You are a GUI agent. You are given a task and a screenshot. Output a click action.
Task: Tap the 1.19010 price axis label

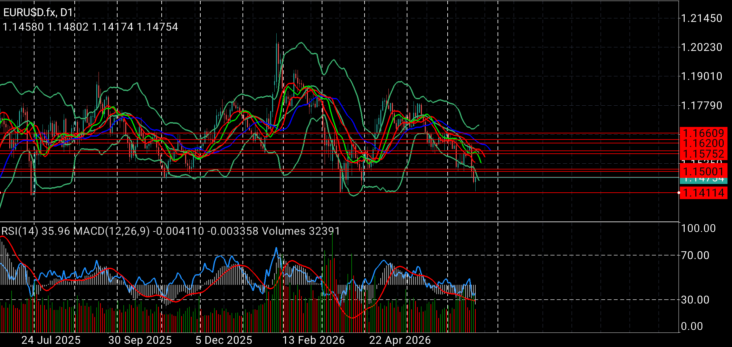click(x=702, y=76)
